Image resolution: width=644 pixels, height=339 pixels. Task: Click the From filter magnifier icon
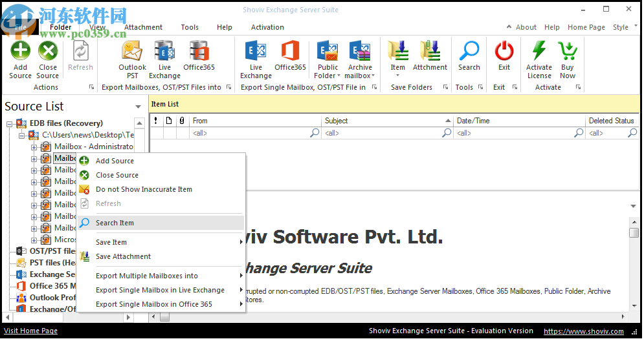point(315,133)
